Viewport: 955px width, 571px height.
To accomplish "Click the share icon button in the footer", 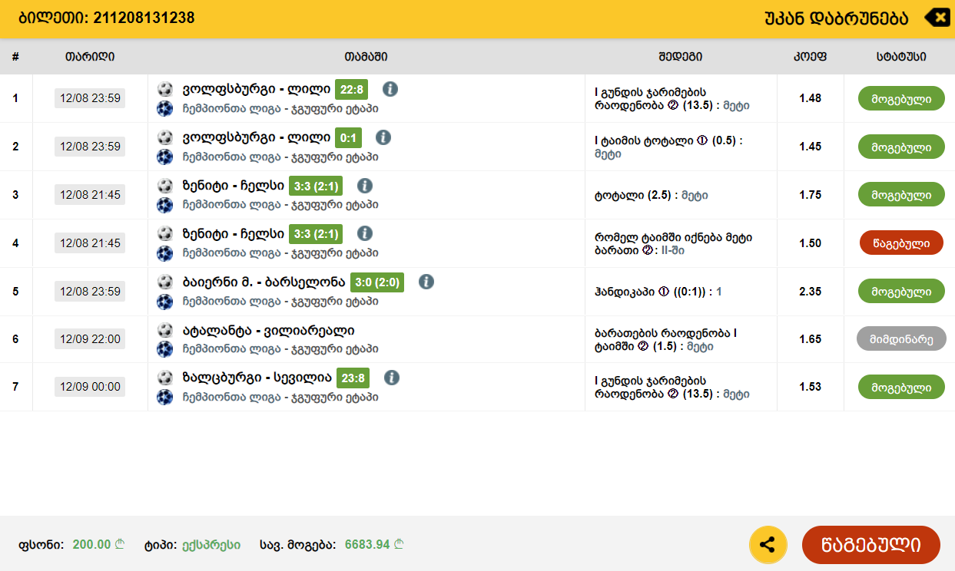I will point(767,546).
